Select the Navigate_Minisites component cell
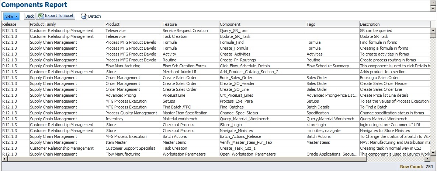 263,131
